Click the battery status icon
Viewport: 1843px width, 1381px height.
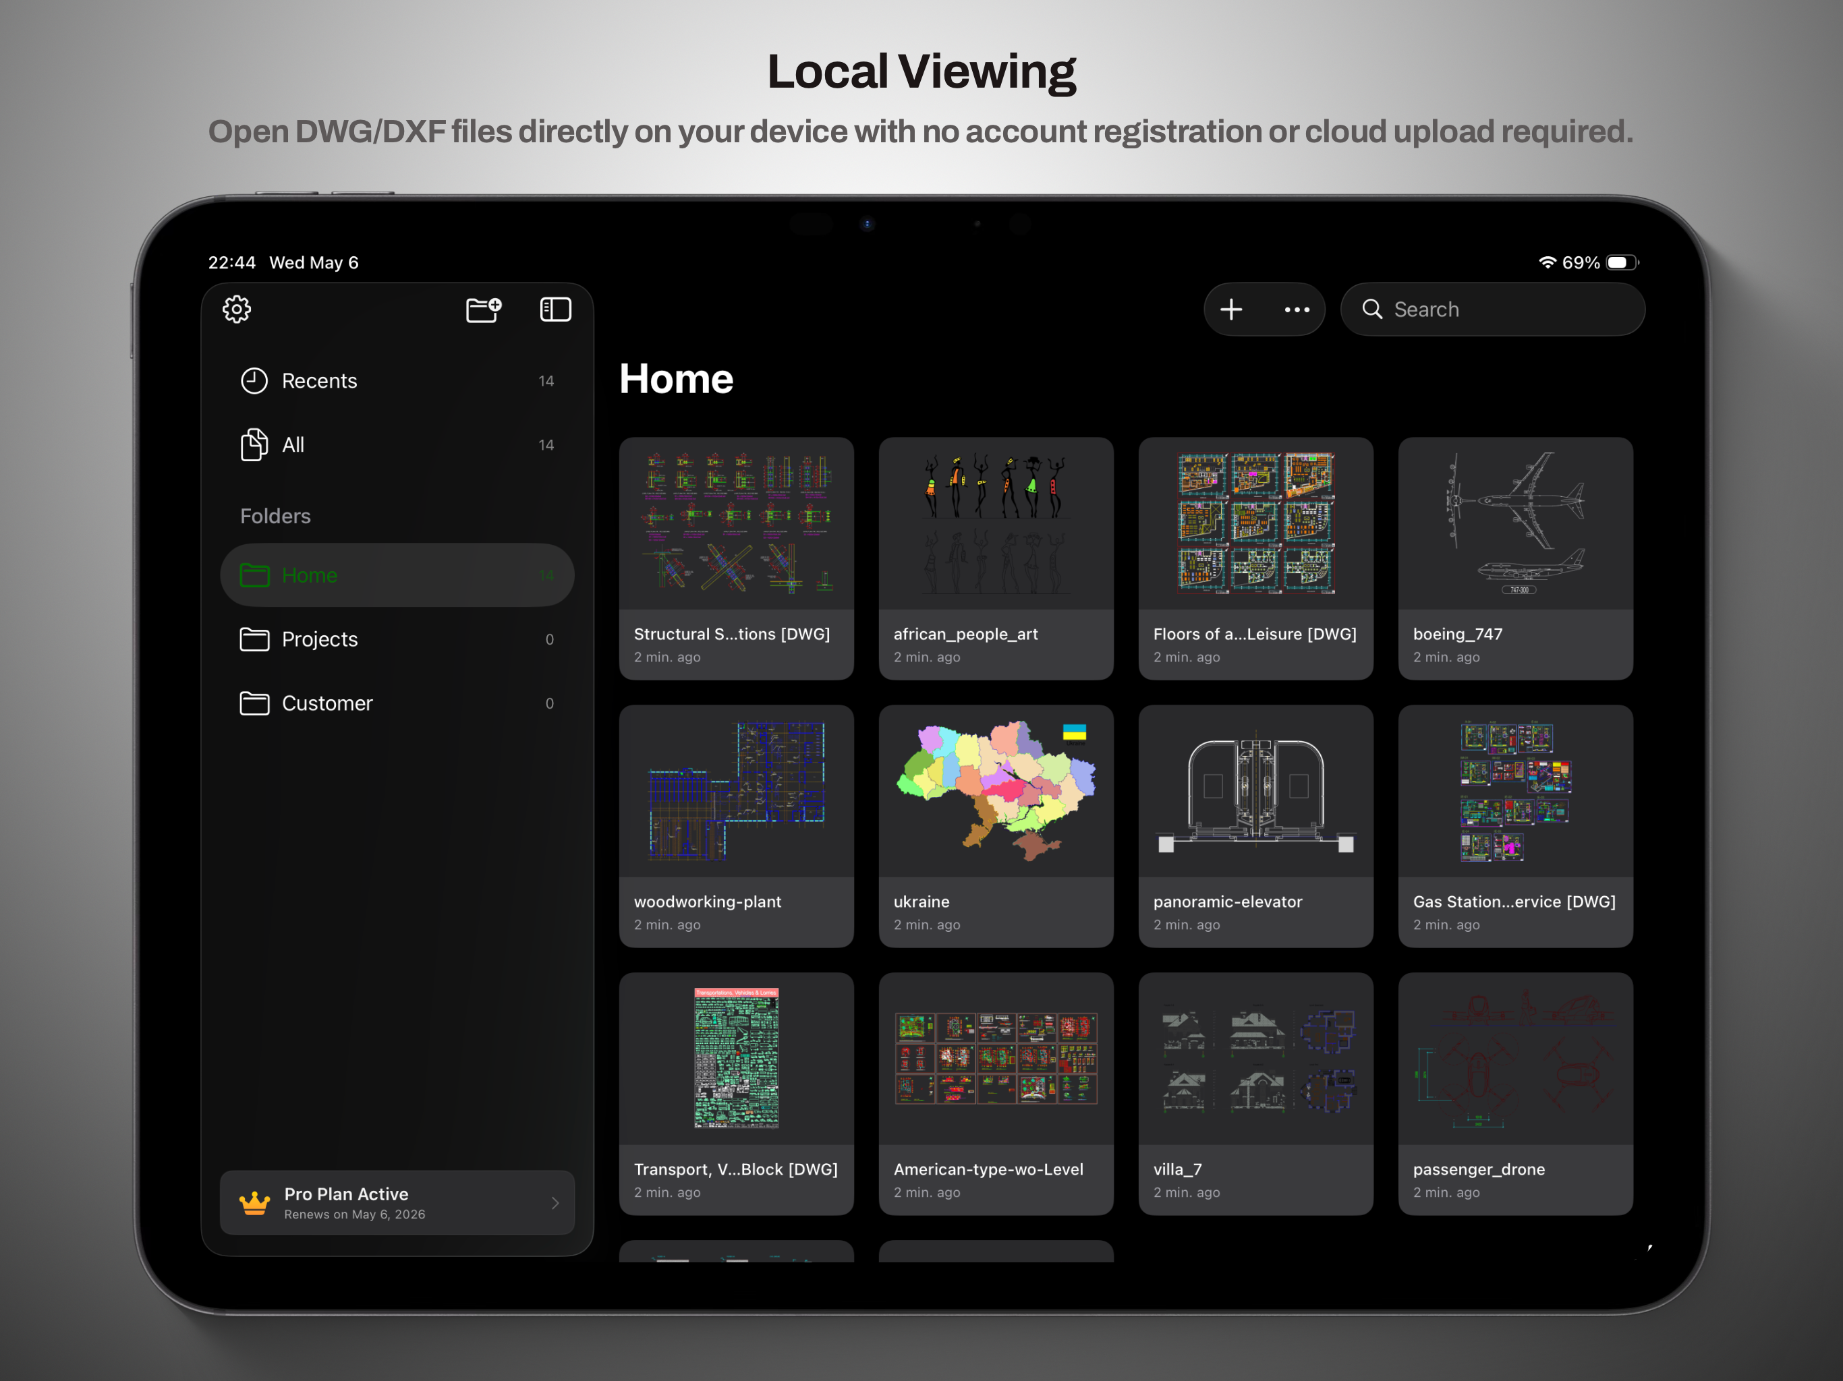[1621, 262]
